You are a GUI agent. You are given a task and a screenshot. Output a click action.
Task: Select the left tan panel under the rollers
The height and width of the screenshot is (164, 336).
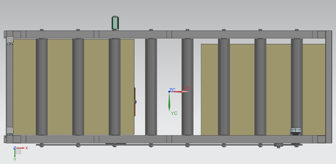(60, 87)
